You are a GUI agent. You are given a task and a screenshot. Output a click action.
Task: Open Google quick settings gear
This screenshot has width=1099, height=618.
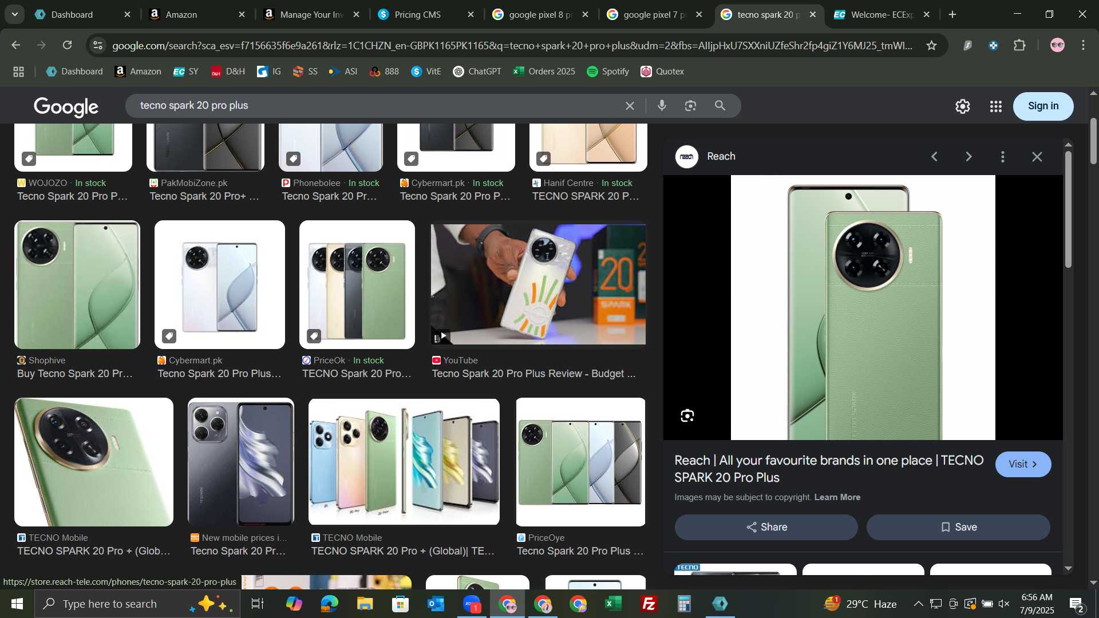click(963, 106)
